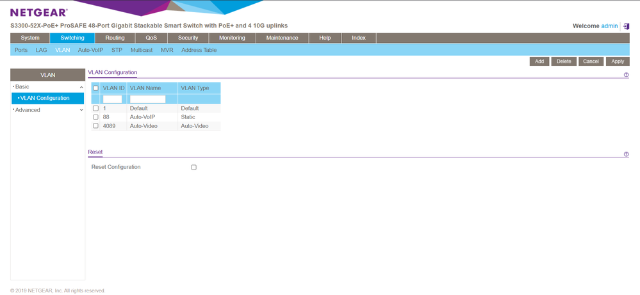Collapse the Basic section chevron
640x295 pixels.
pyautogui.click(x=81, y=87)
